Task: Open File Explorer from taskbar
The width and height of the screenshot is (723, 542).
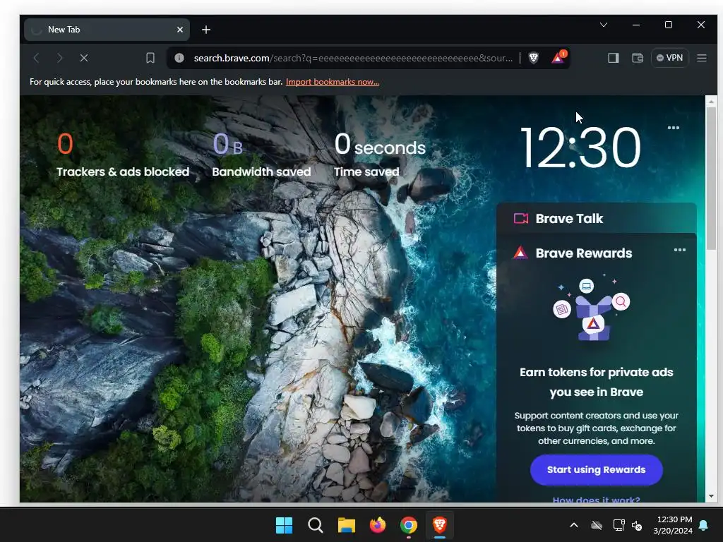Action: coord(346,525)
